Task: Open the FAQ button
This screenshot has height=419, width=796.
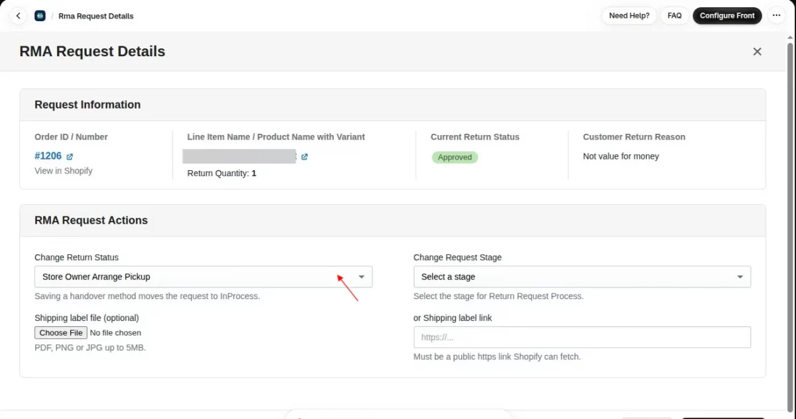Action: pyautogui.click(x=675, y=16)
